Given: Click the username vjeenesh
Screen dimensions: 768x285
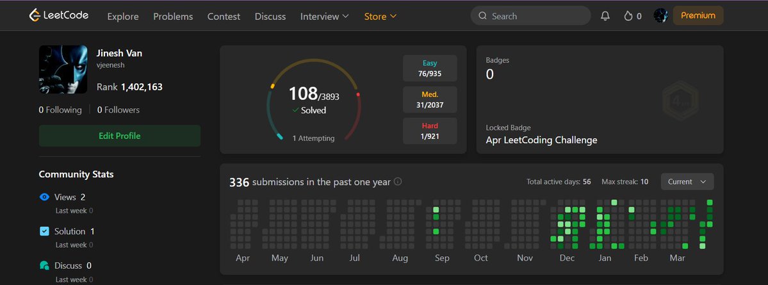Looking at the screenshot, I should tap(110, 65).
